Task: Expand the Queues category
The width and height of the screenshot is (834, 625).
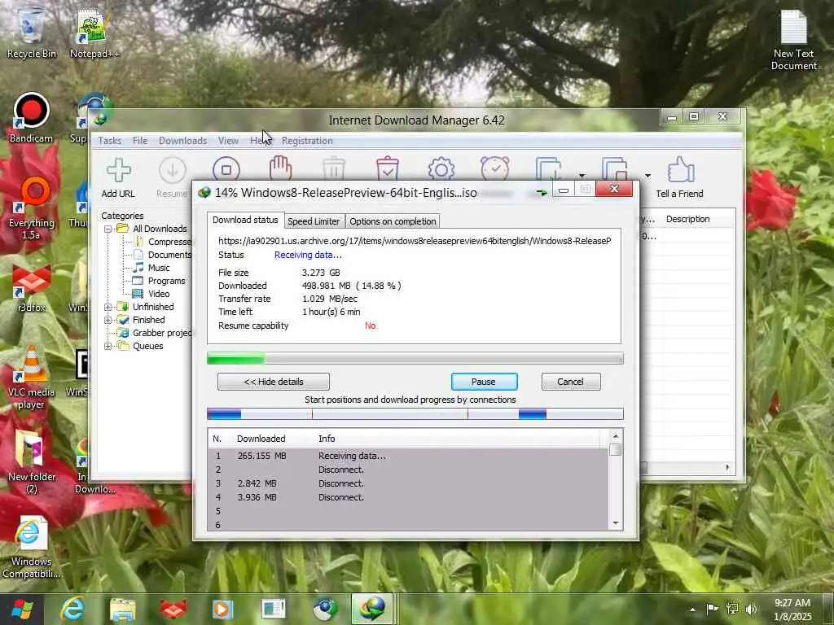Action: pos(108,346)
